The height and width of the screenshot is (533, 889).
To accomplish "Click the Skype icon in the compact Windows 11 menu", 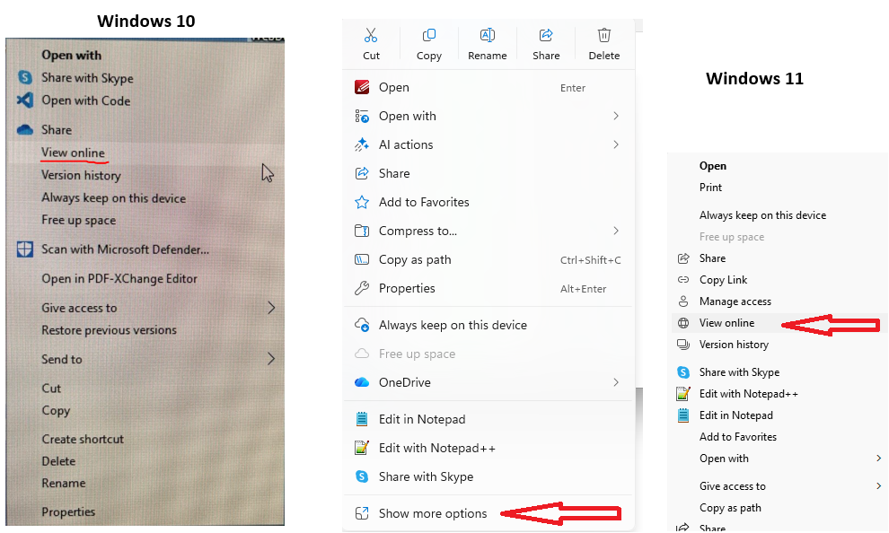I will [x=362, y=476].
